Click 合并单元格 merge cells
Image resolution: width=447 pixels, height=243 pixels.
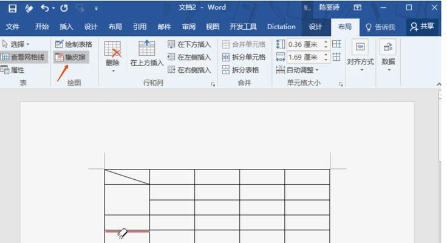(244, 44)
